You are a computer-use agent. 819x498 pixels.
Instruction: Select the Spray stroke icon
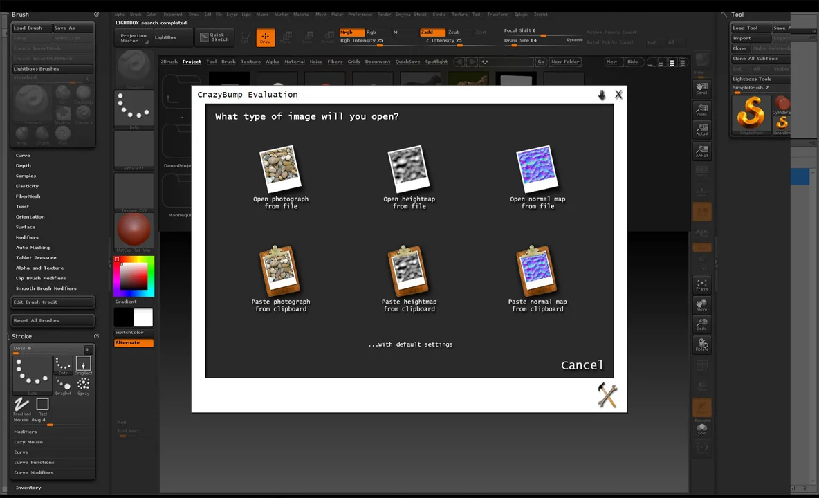pyautogui.click(x=83, y=386)
